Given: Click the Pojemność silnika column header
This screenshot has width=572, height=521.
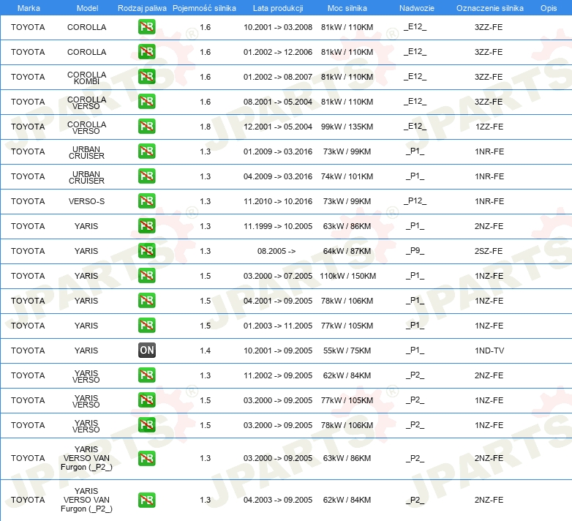Looking at the screenshot, I should pyautogui.click(x=204, y=8).
